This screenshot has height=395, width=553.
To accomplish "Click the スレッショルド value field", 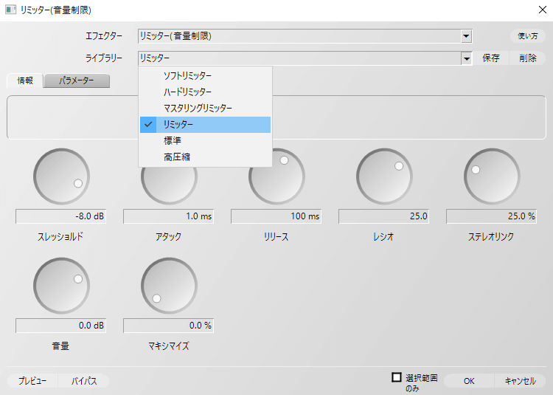I will [x=61, y=216].
